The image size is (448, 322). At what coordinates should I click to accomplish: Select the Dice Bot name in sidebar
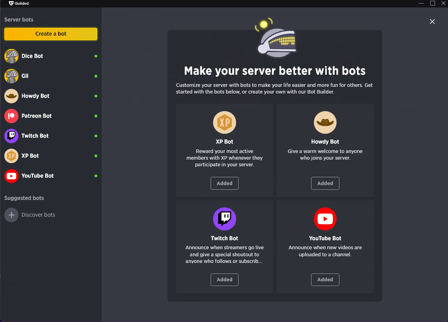pyautogui.click(x=32, y=56)
